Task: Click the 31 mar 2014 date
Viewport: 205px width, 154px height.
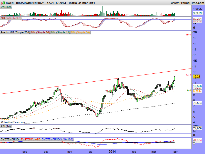Action: point(87,3)
